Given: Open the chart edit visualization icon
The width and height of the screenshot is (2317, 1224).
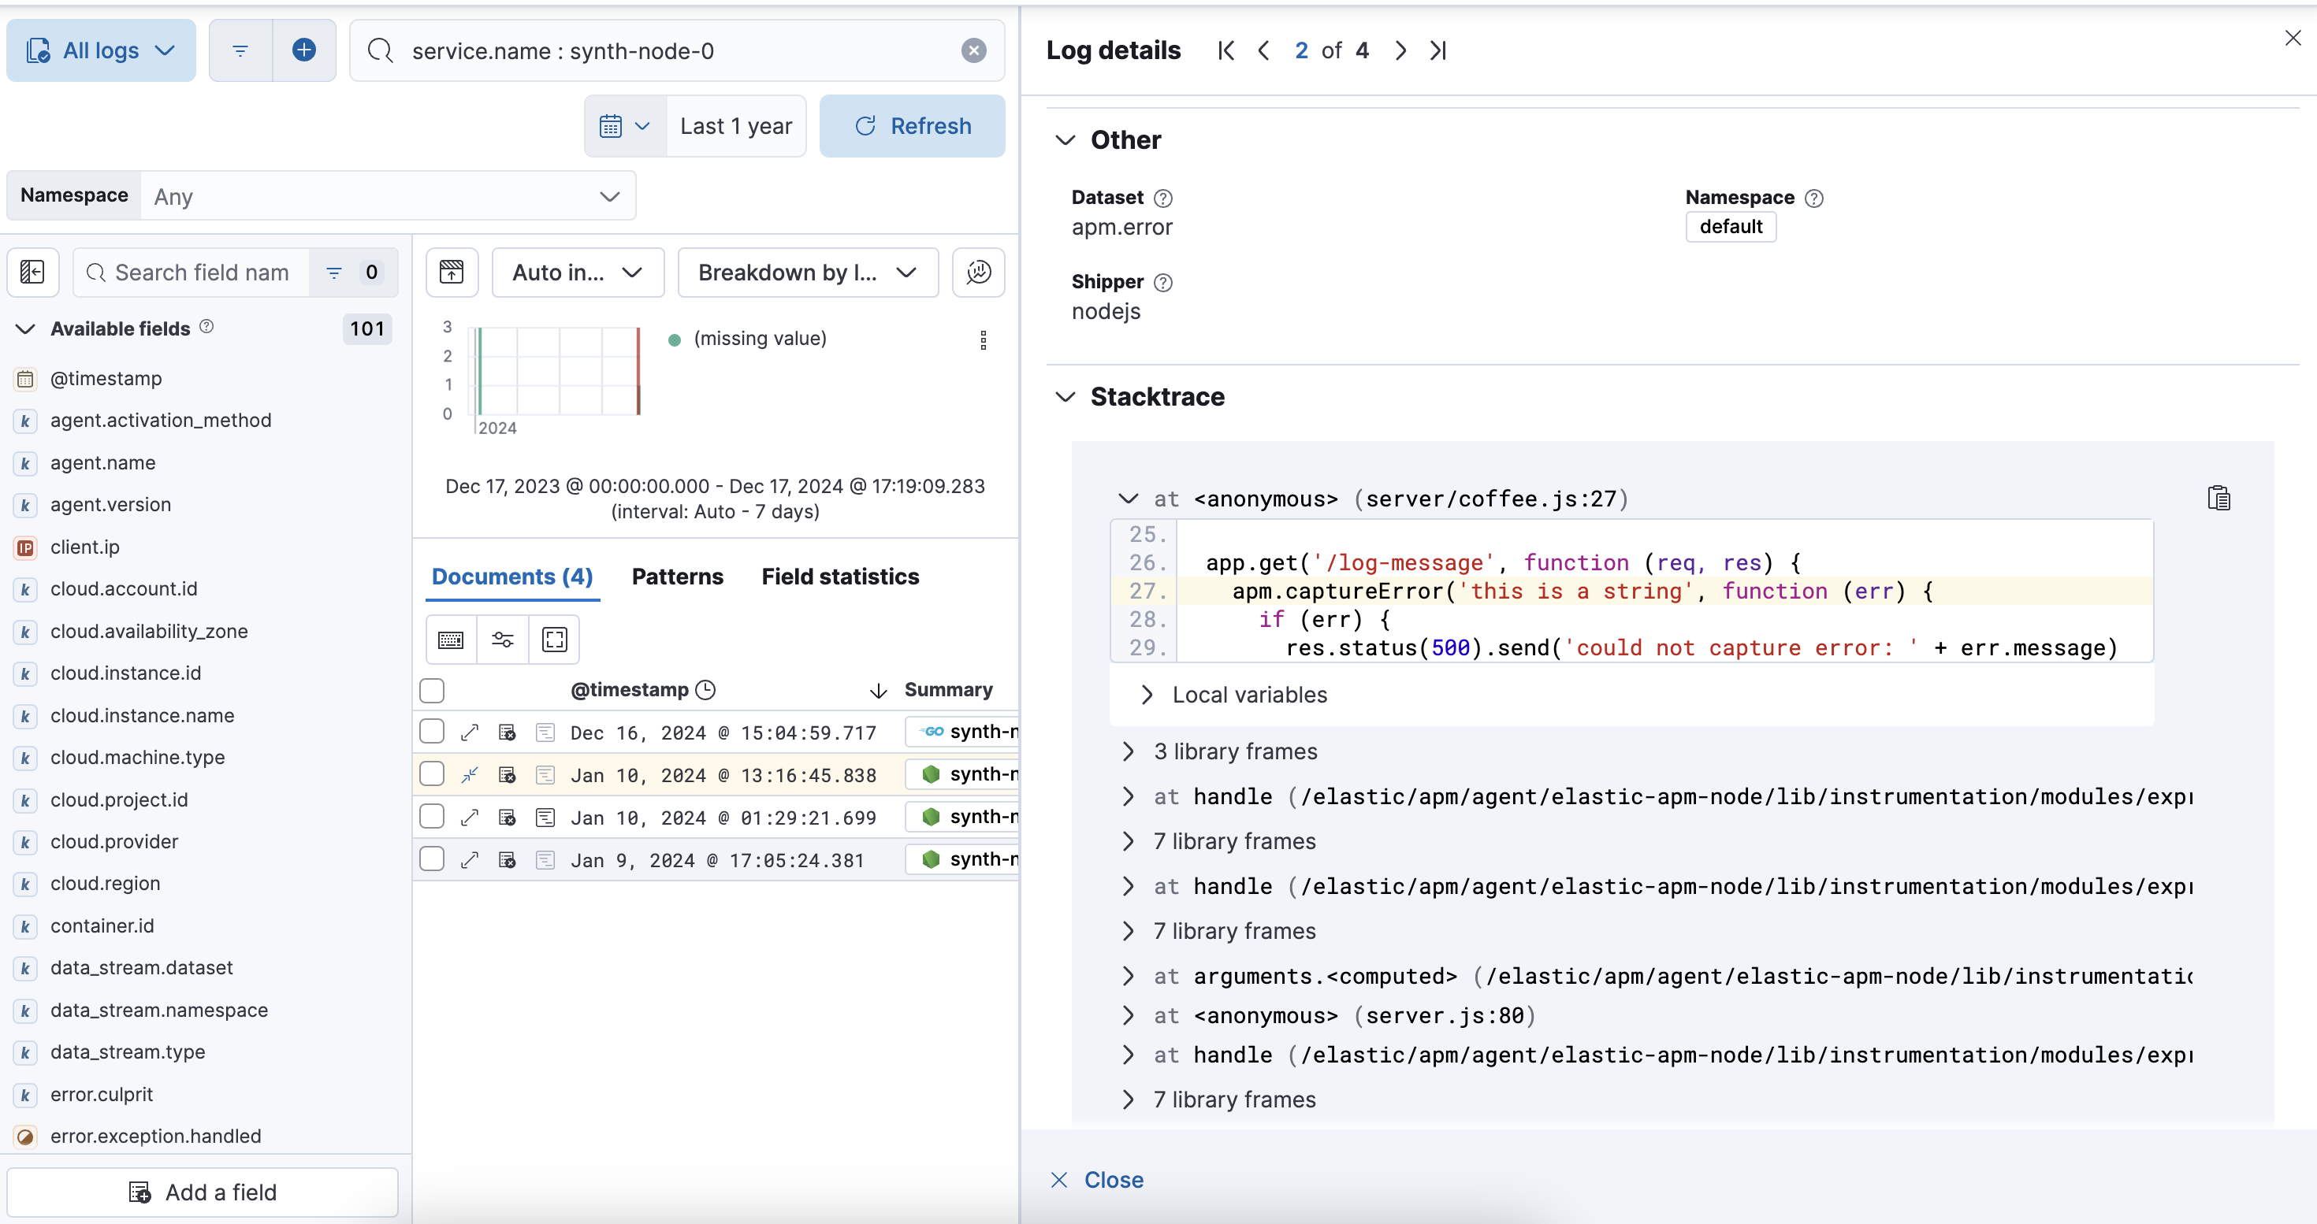Looking at the screenshot, I should click(x=979, y=273).
